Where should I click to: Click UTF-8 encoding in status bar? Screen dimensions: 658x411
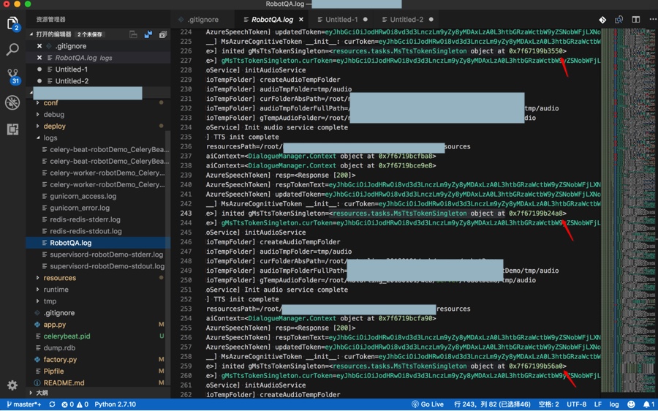[577, 404]
